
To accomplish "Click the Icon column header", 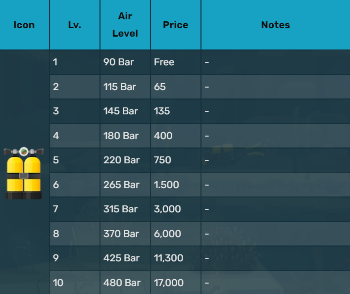I will 24,25.
